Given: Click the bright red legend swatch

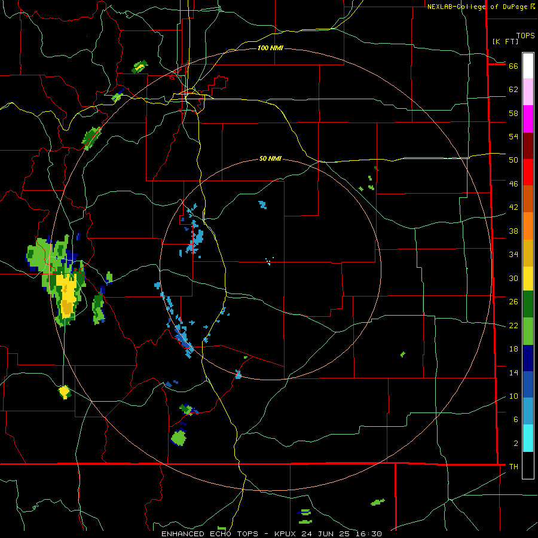Looking at the screenshot, I should coord(528,172).
